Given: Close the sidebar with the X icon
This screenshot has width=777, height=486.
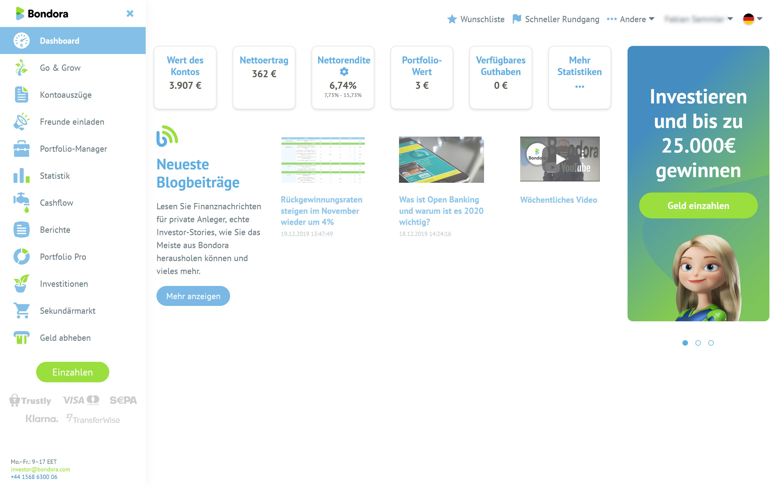Looking at the screenshot, I should point(130,13).
